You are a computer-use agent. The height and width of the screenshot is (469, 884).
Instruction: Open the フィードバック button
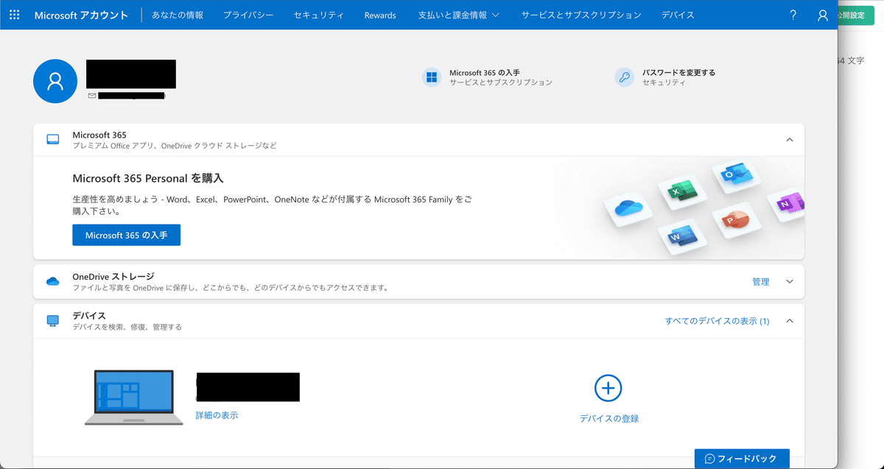pos(742,459)
